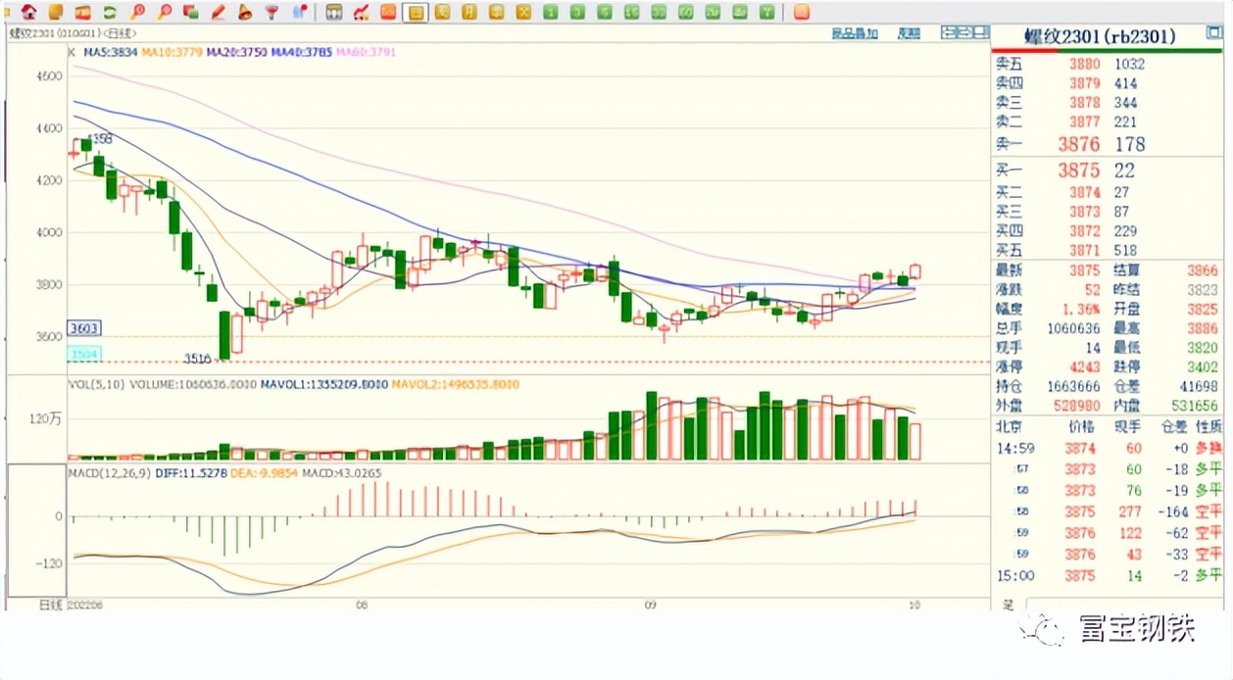1233x680 pixels.
Task: Click the 最低 low price 3820
Action: [1204, 347]
